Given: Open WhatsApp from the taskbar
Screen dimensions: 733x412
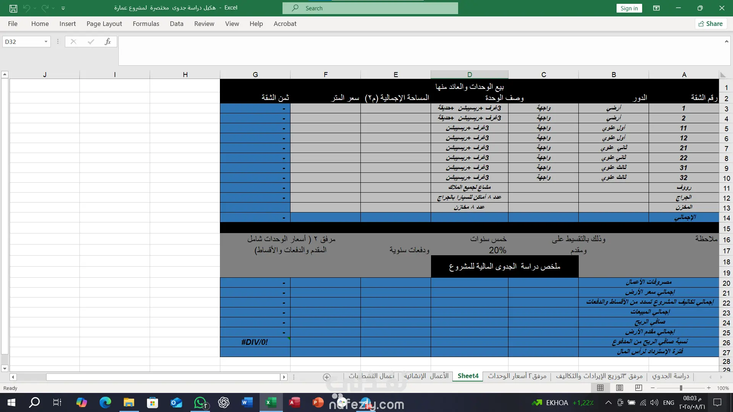Looking at the screenshot, I should coord(200,402).
